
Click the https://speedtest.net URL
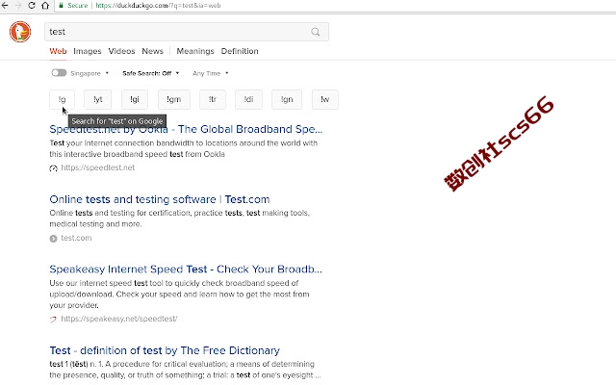tap(98, 167)
